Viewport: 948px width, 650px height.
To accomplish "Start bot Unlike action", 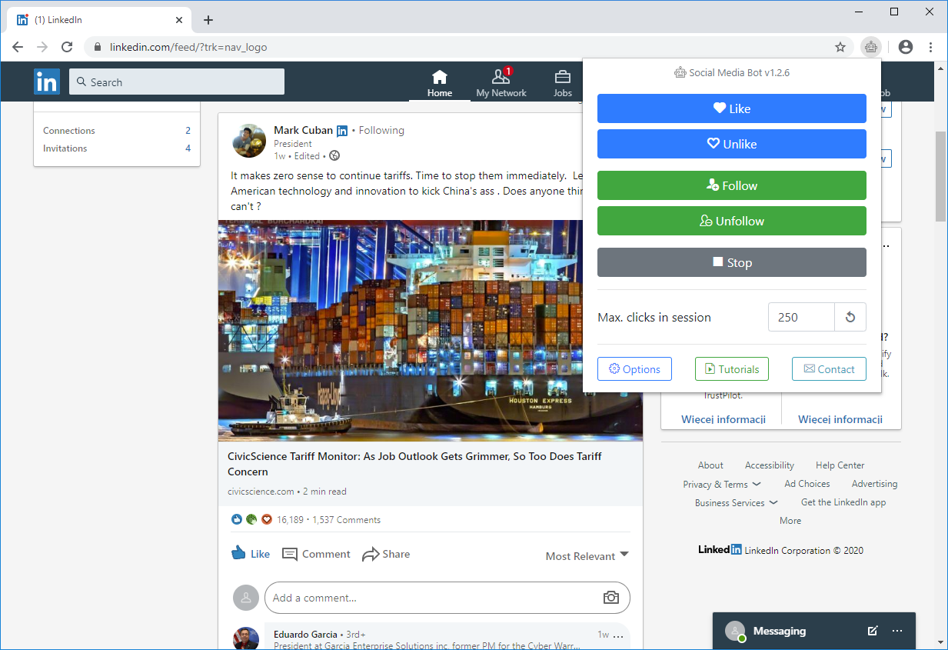I will tap(732, 144).
